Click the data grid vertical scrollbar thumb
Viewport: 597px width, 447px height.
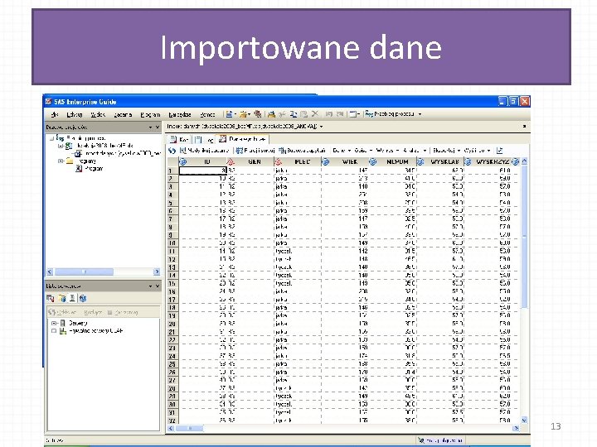(524, 238)
